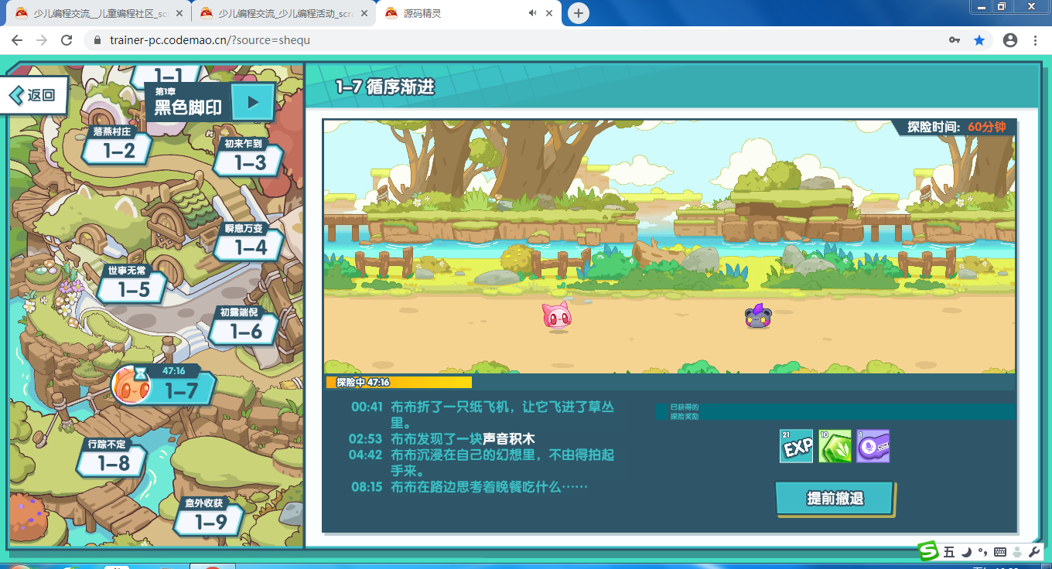
Task: Click the 提前撤退 early retreat button
Action: (x=835, y=499)
